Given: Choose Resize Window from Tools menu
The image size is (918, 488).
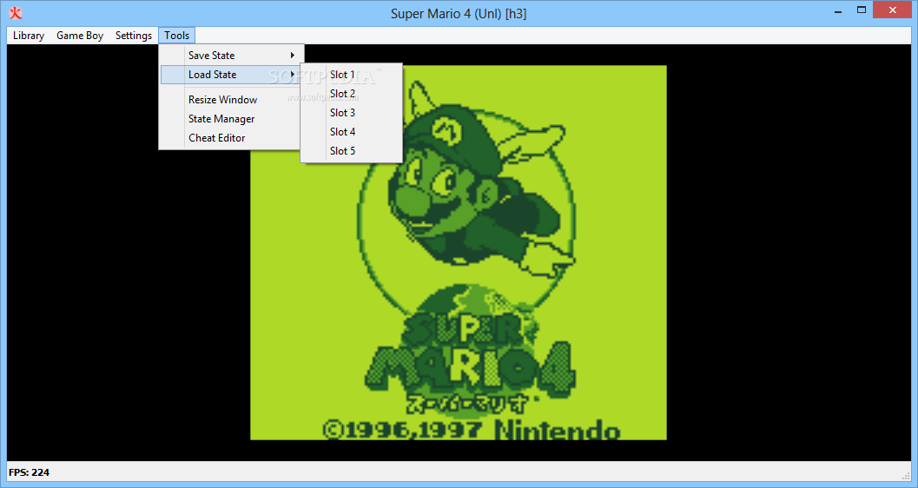Looking at the screenshot, I should pyautogui.click(x=232, y=100).
